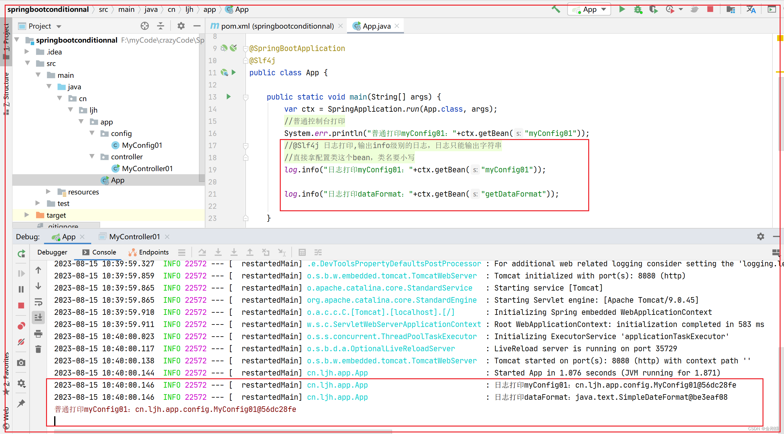The width and height of the screenshot is (784, 434).
Task: Start debugging using the bug icon
Action: click(x=638, y=9)
